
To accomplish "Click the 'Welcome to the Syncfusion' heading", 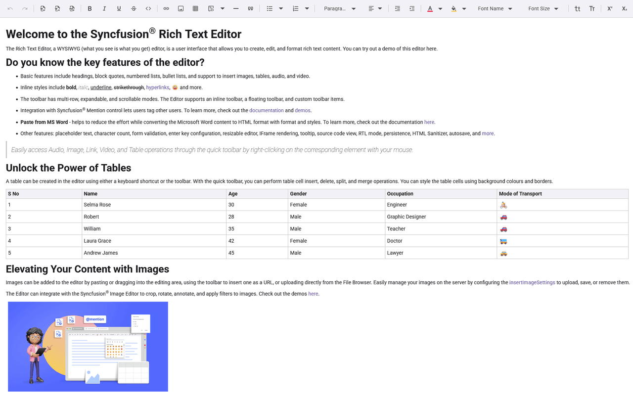I will [124, 34].
